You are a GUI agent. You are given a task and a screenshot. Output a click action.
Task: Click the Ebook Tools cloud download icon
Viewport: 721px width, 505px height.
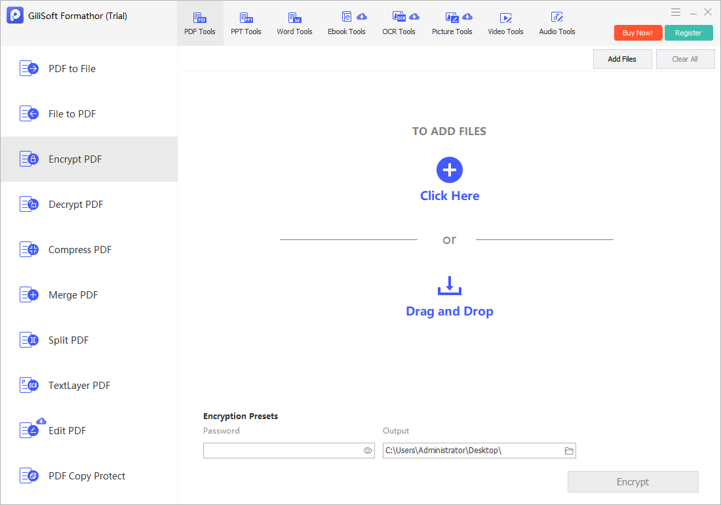pyautogui.click(x=362, y=16)
